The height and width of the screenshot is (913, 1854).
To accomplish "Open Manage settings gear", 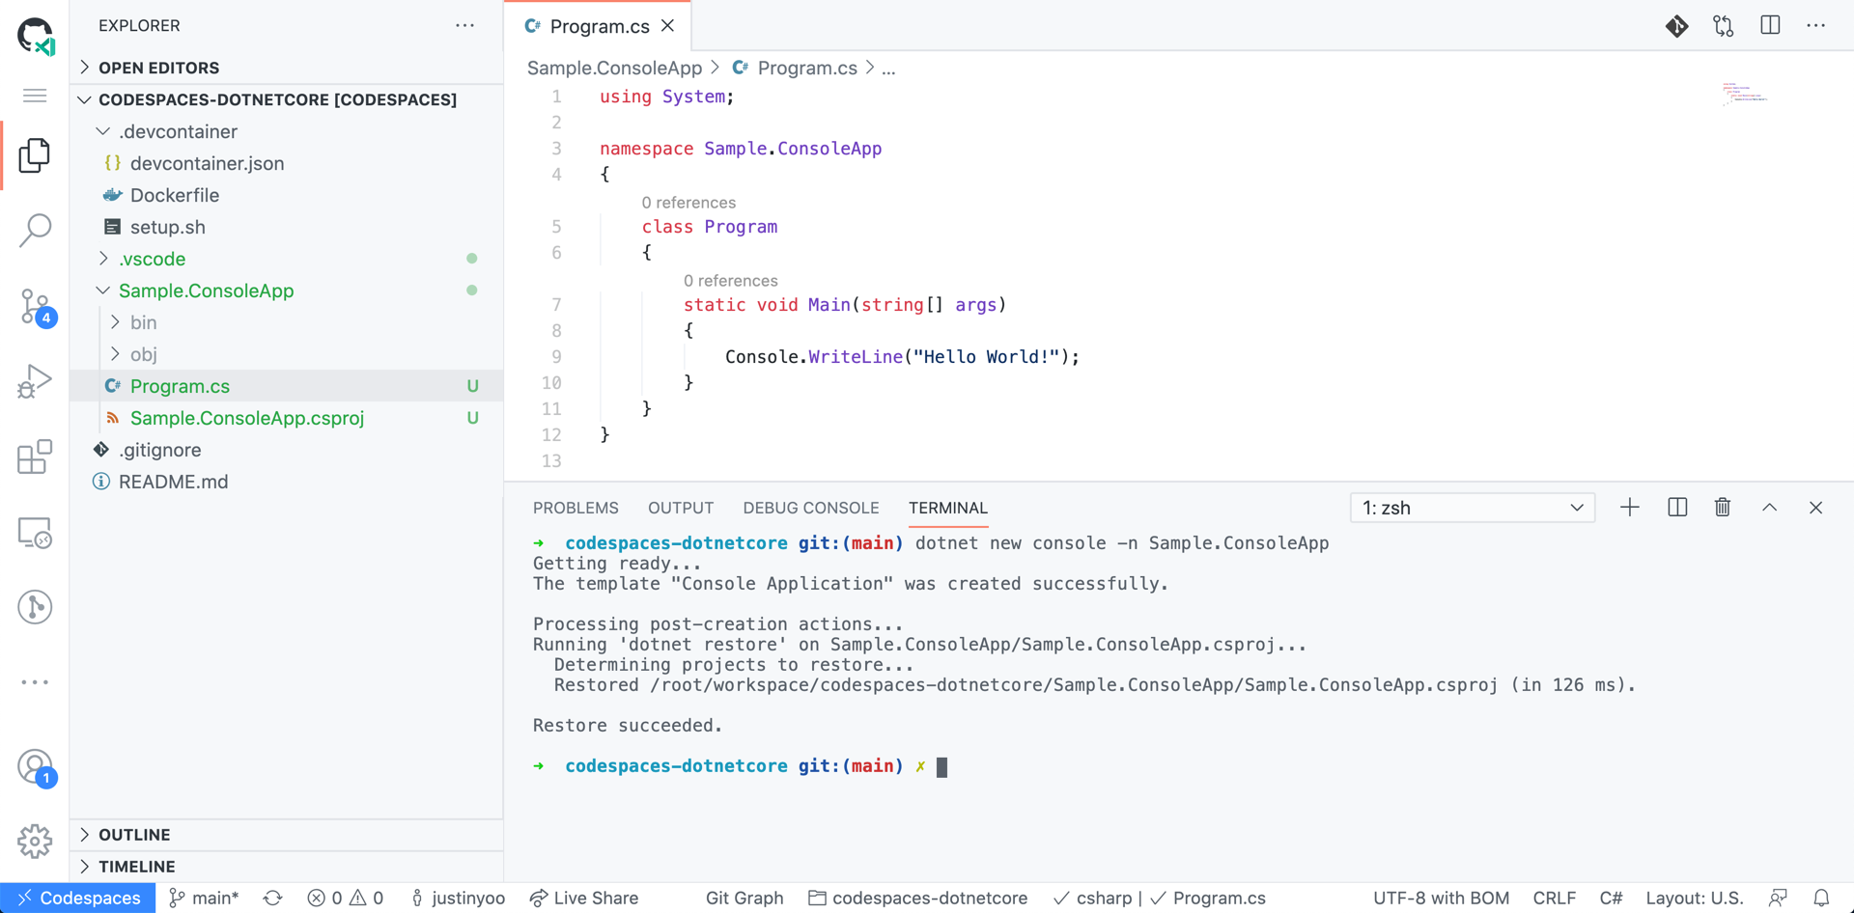I will coord(35,842).
